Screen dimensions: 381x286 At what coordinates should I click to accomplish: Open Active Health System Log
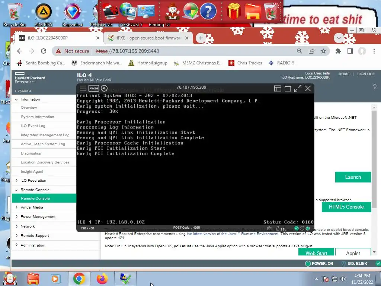click(x=44, y=144)
